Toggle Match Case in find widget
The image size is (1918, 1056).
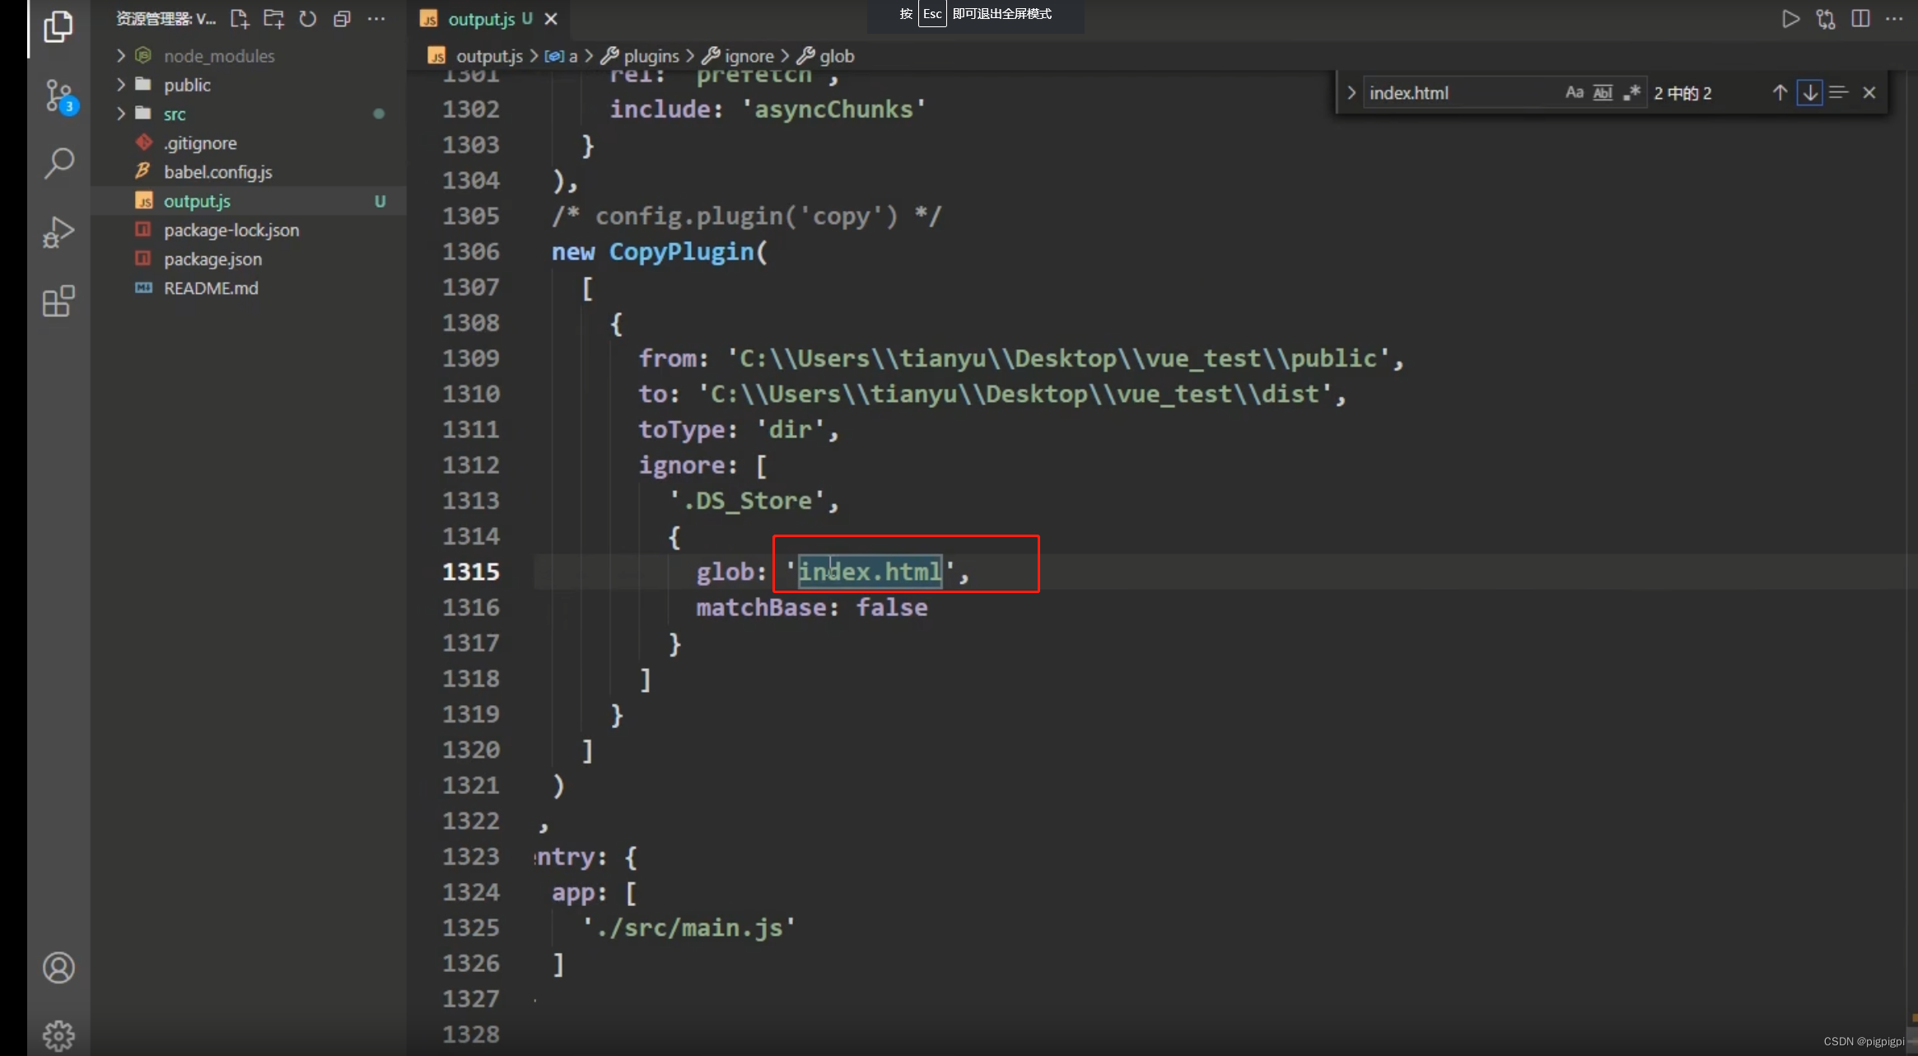(x=1574, y=92)
